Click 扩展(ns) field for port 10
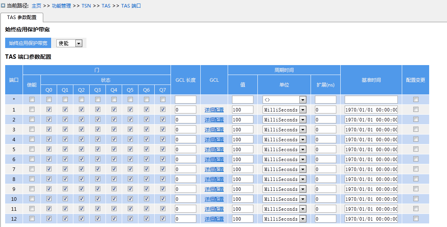The width and height of the screenshot is (447, 227). (x=325, y=199)
